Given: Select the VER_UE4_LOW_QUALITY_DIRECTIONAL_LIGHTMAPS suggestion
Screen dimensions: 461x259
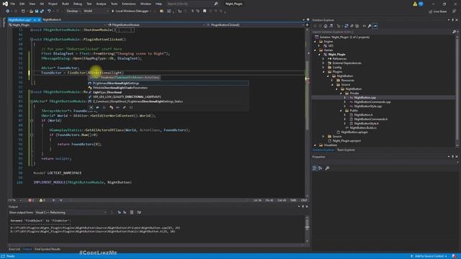Looking at the screenshot, I should point(168,96).
